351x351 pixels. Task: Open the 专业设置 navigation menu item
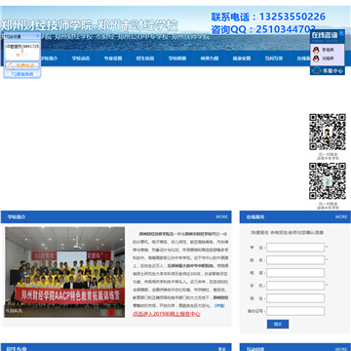pos(113,58)
